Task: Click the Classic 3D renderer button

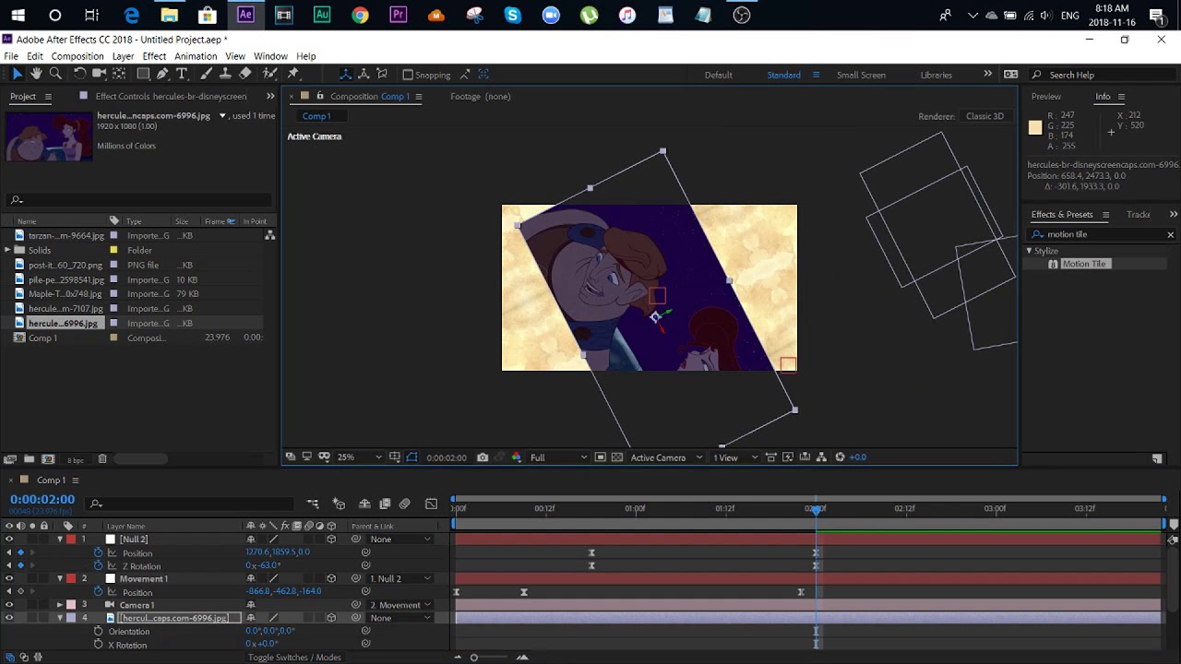Action: 984,116
